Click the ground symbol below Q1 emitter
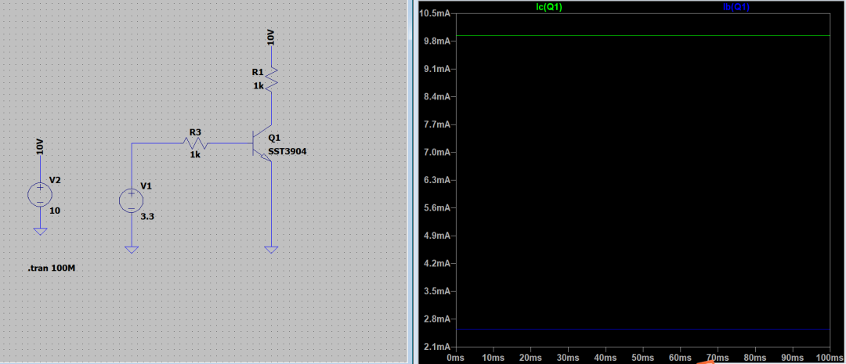 click(271, 250)
